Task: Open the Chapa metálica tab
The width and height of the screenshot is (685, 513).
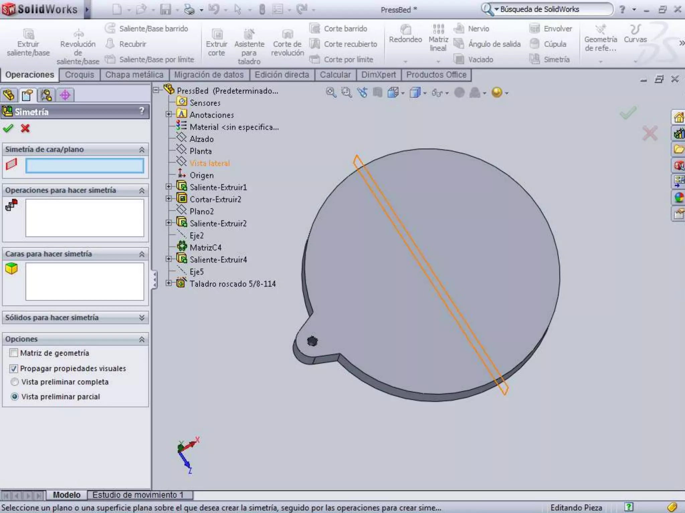Action: [134, 75]
